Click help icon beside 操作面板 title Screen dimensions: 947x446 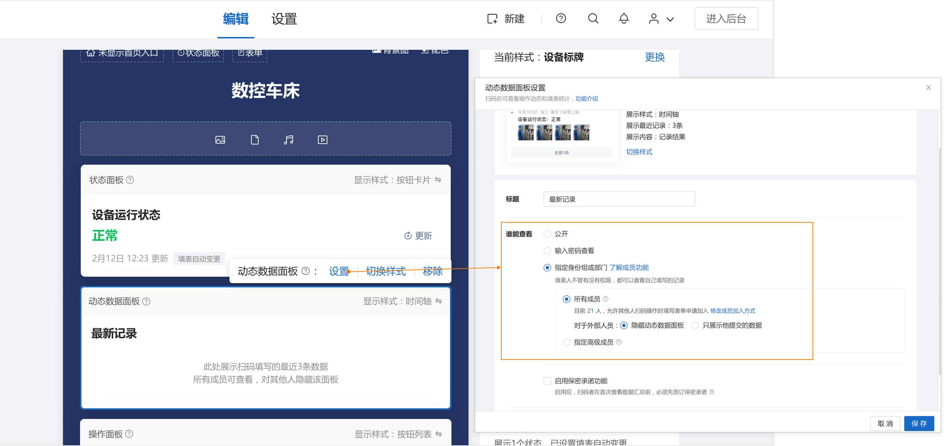point(129,434)
